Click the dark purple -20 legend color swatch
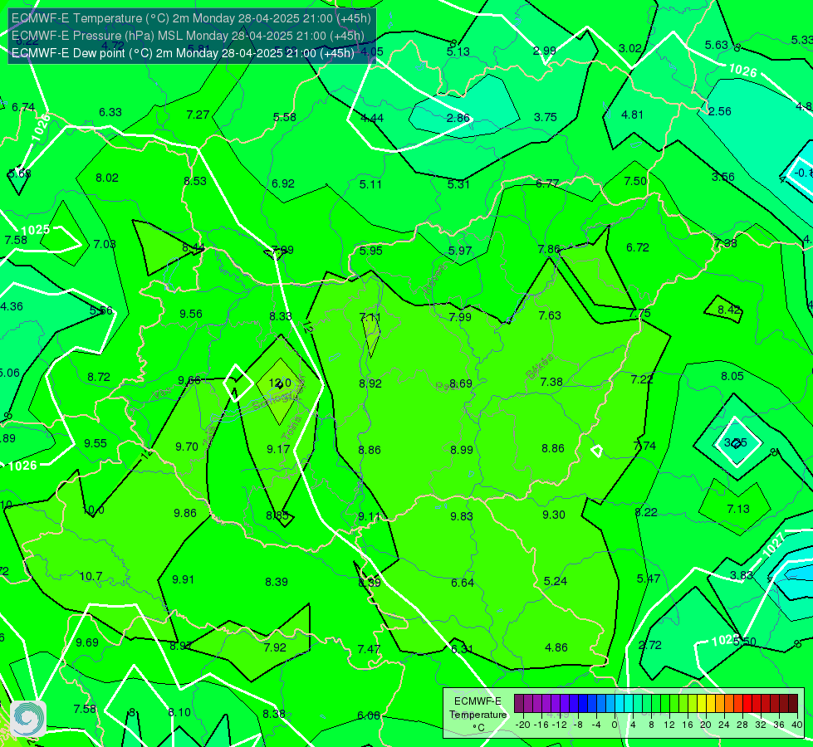The image size is (813, 747). coord(518,704)
